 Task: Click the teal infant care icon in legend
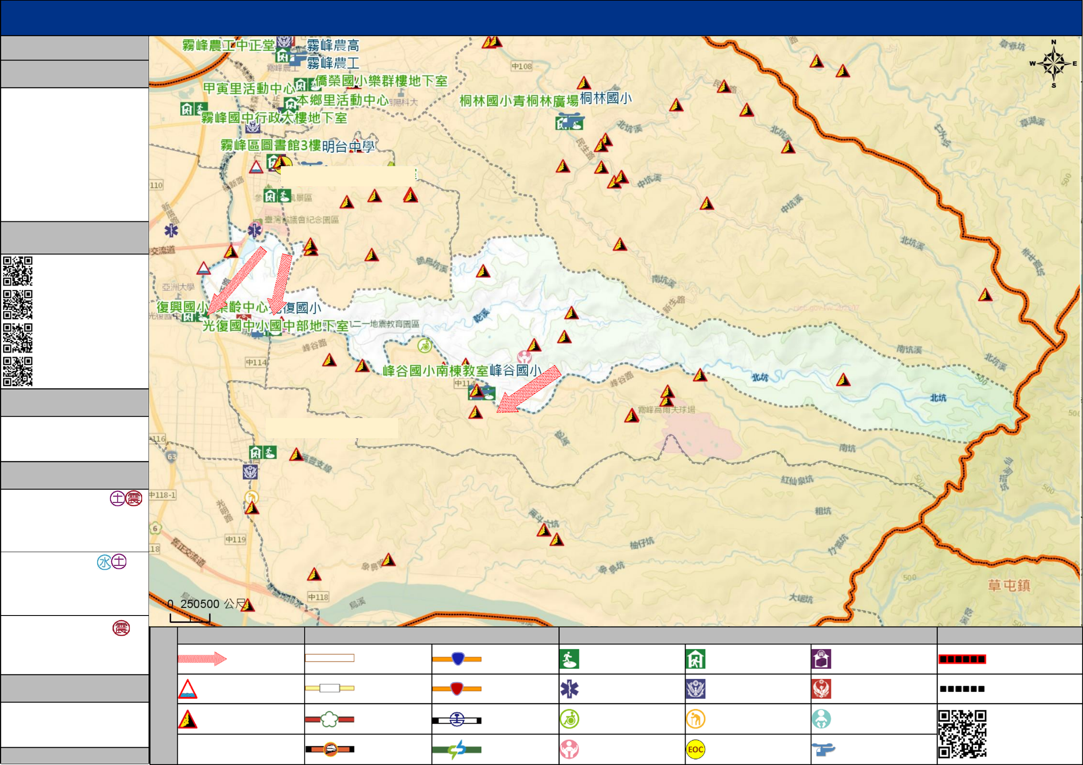coord(821,719)
